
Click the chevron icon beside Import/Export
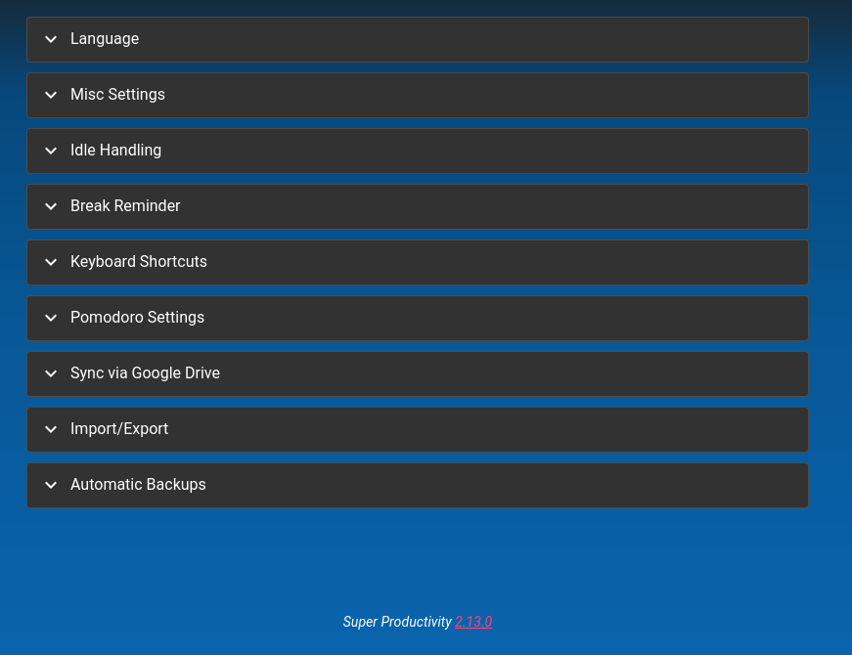click(x=50, y=429)
